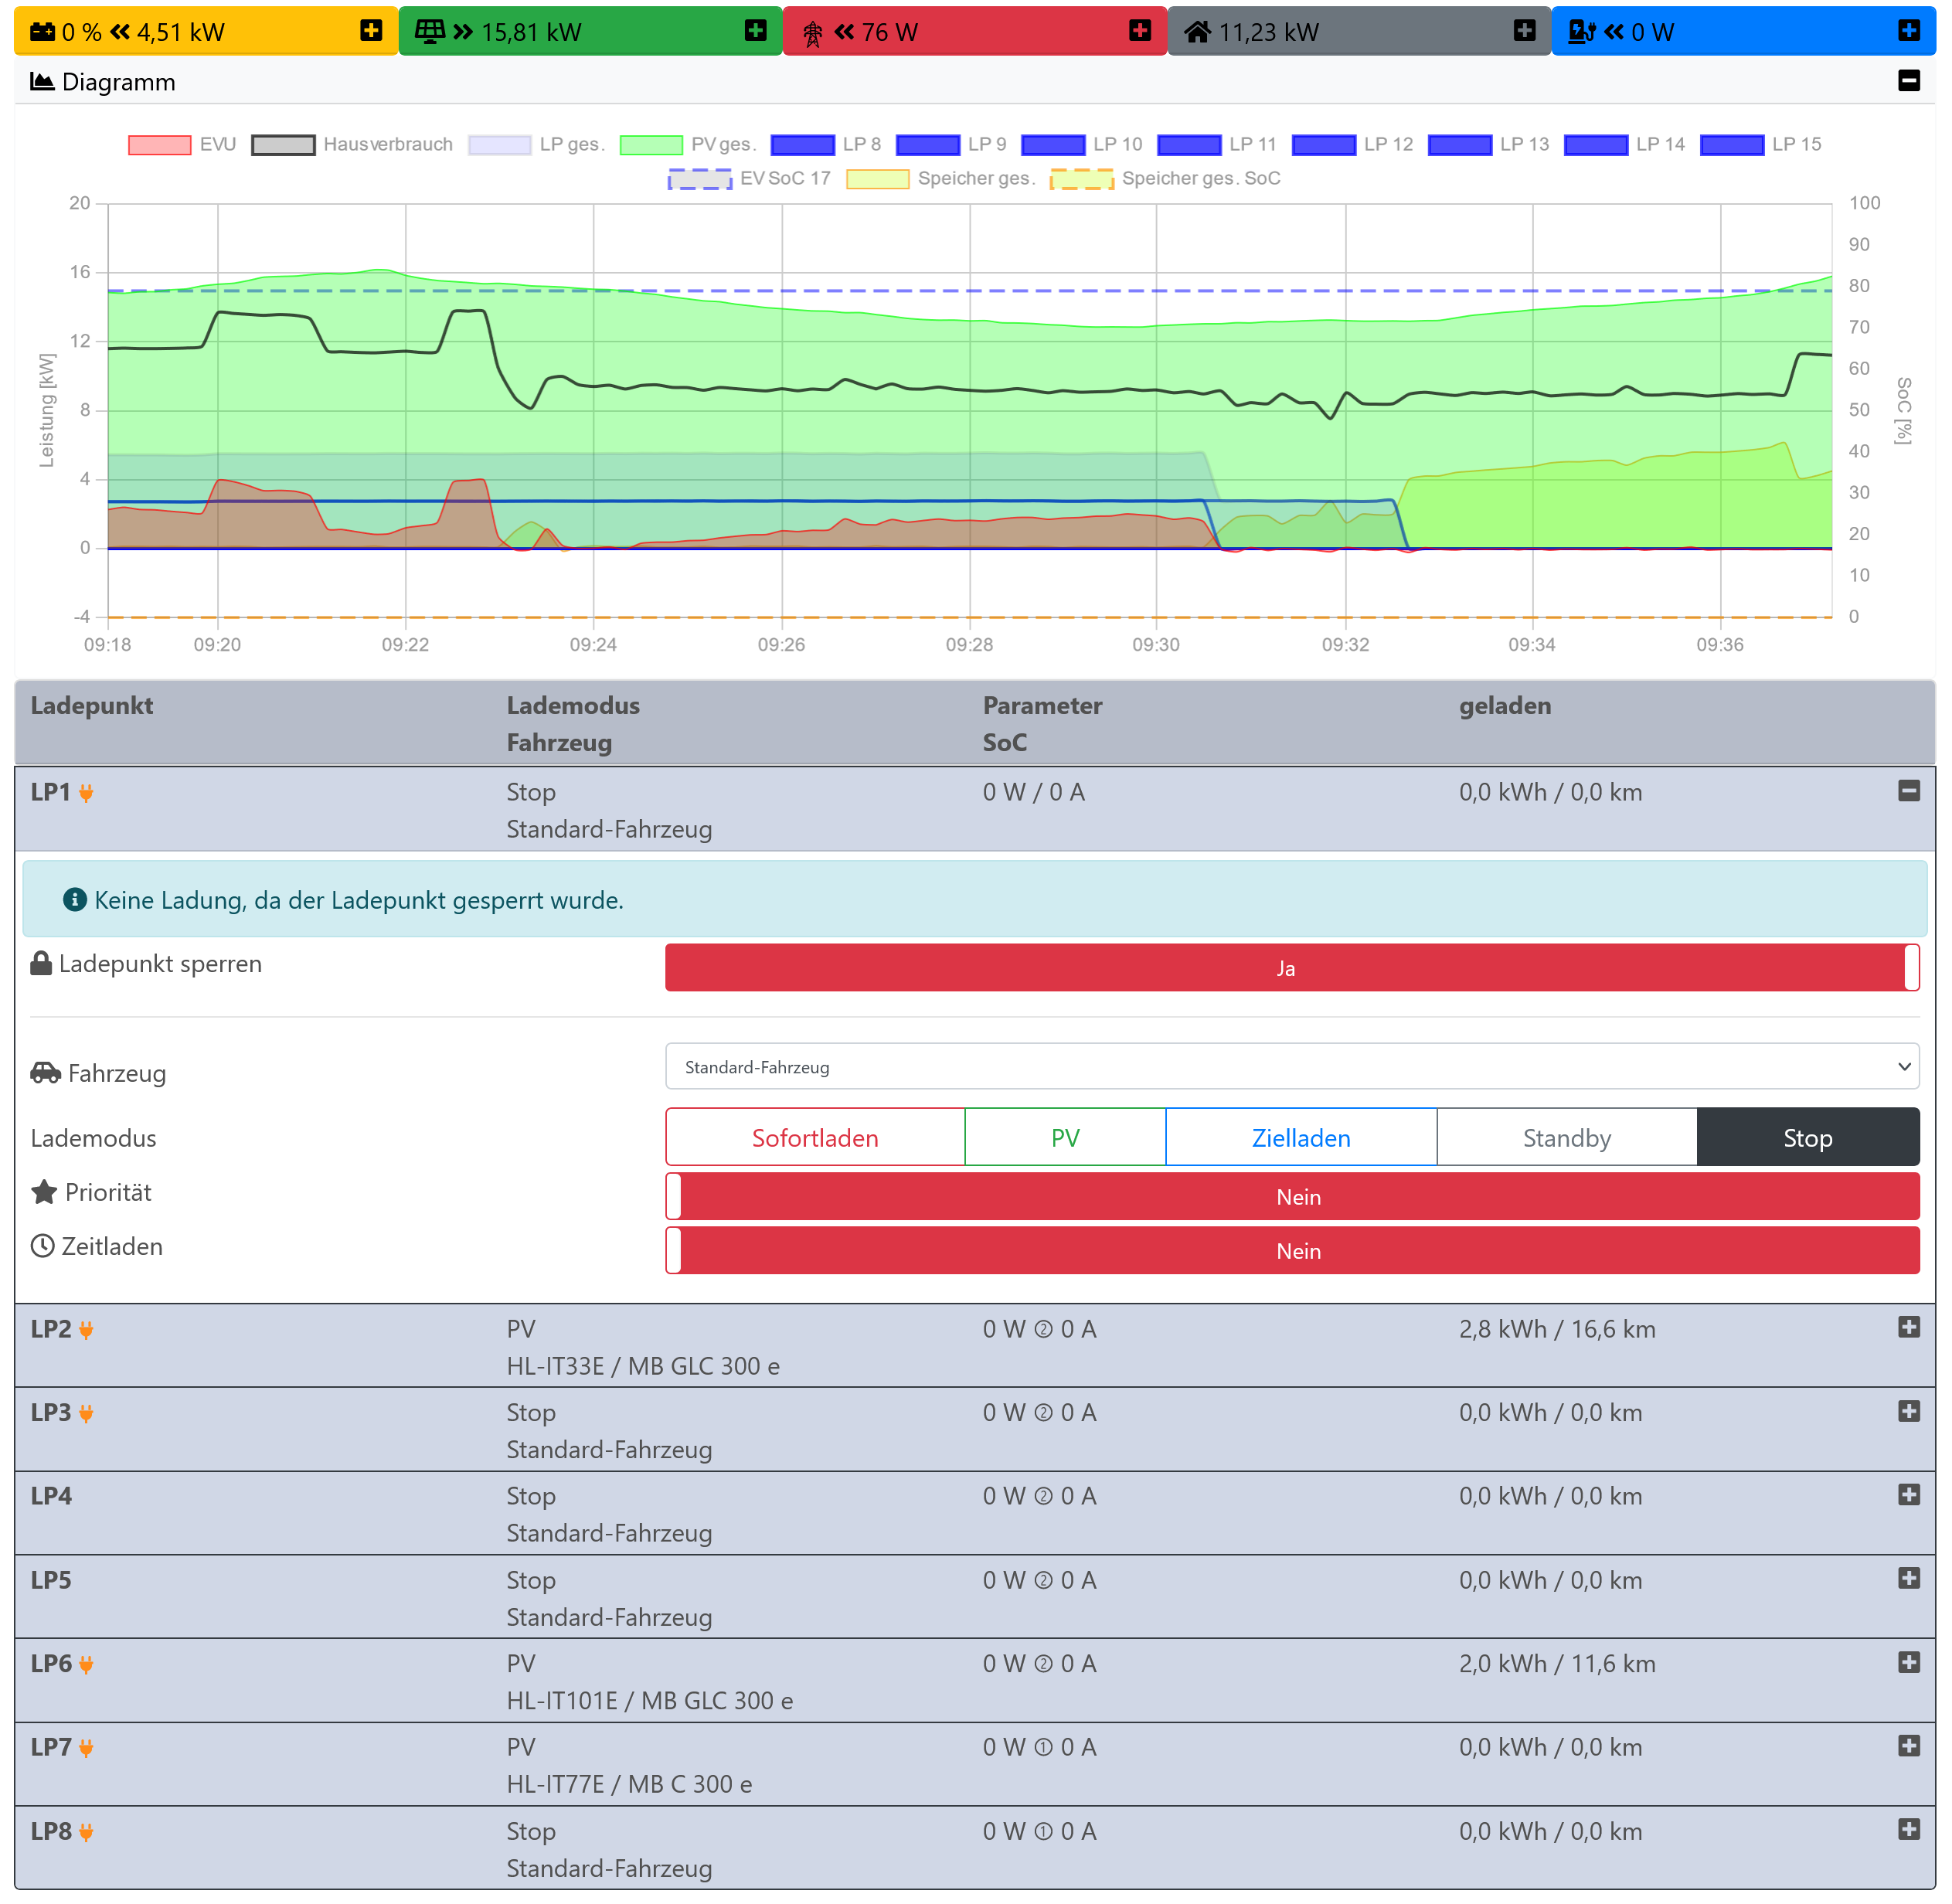The width and height of the screenshot is (1952, 1904).
Task: Hide PV ges. series via legend swatch
Action: (x=651, y=145)
